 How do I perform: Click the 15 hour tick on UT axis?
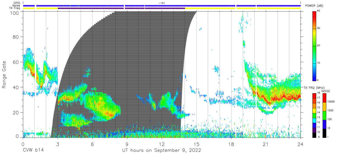196,144
